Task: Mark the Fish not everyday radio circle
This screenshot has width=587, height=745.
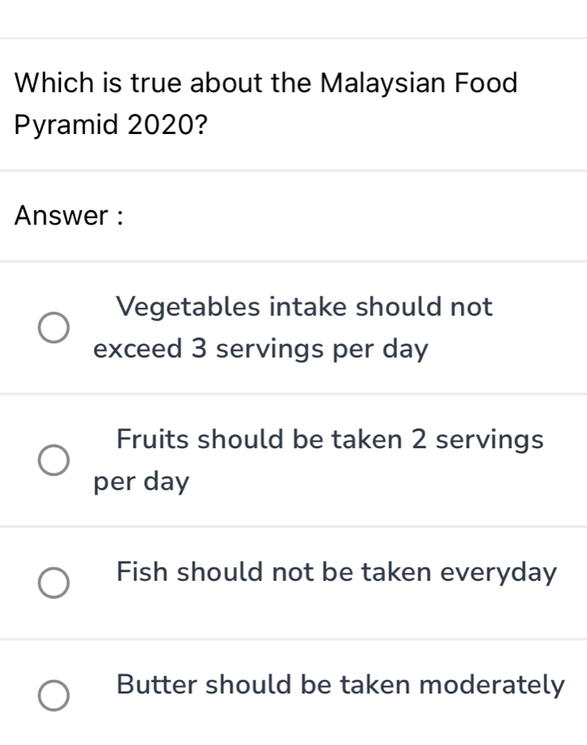Action: point(54,584)
